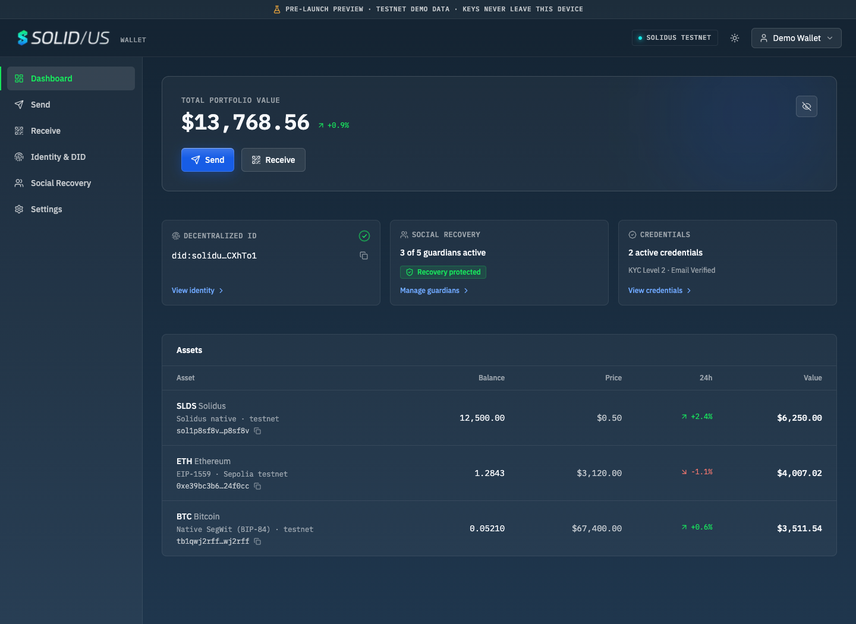Toggle light/dark theme sun icon
This screenshot has height=624, width=856.
click(735, 38)
